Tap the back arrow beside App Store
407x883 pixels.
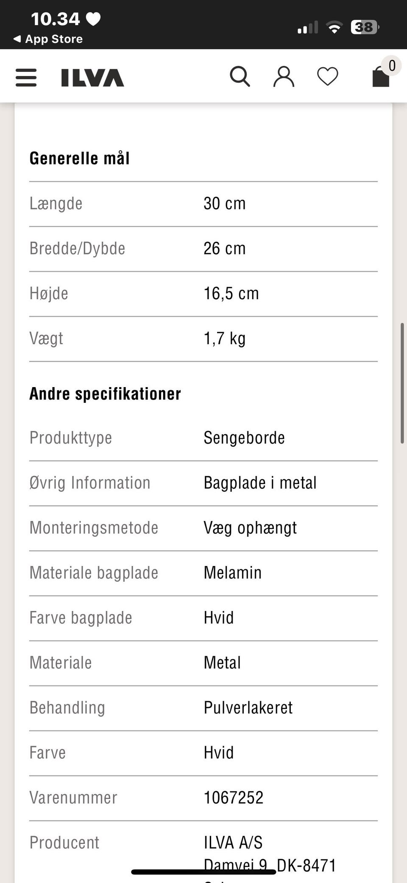click(17, 39)
